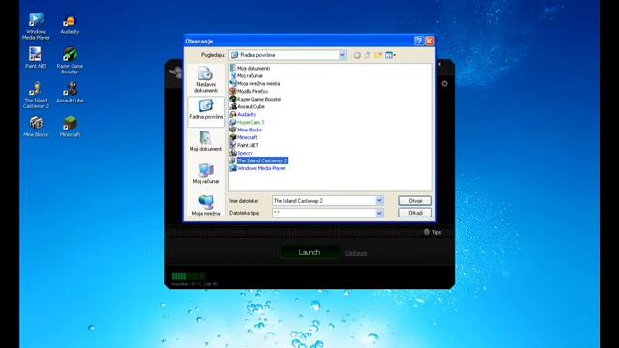This screenshot has width=619, height=348.
Task: Select HyperCam 3 in file list
Action: (x=248, y=122)
